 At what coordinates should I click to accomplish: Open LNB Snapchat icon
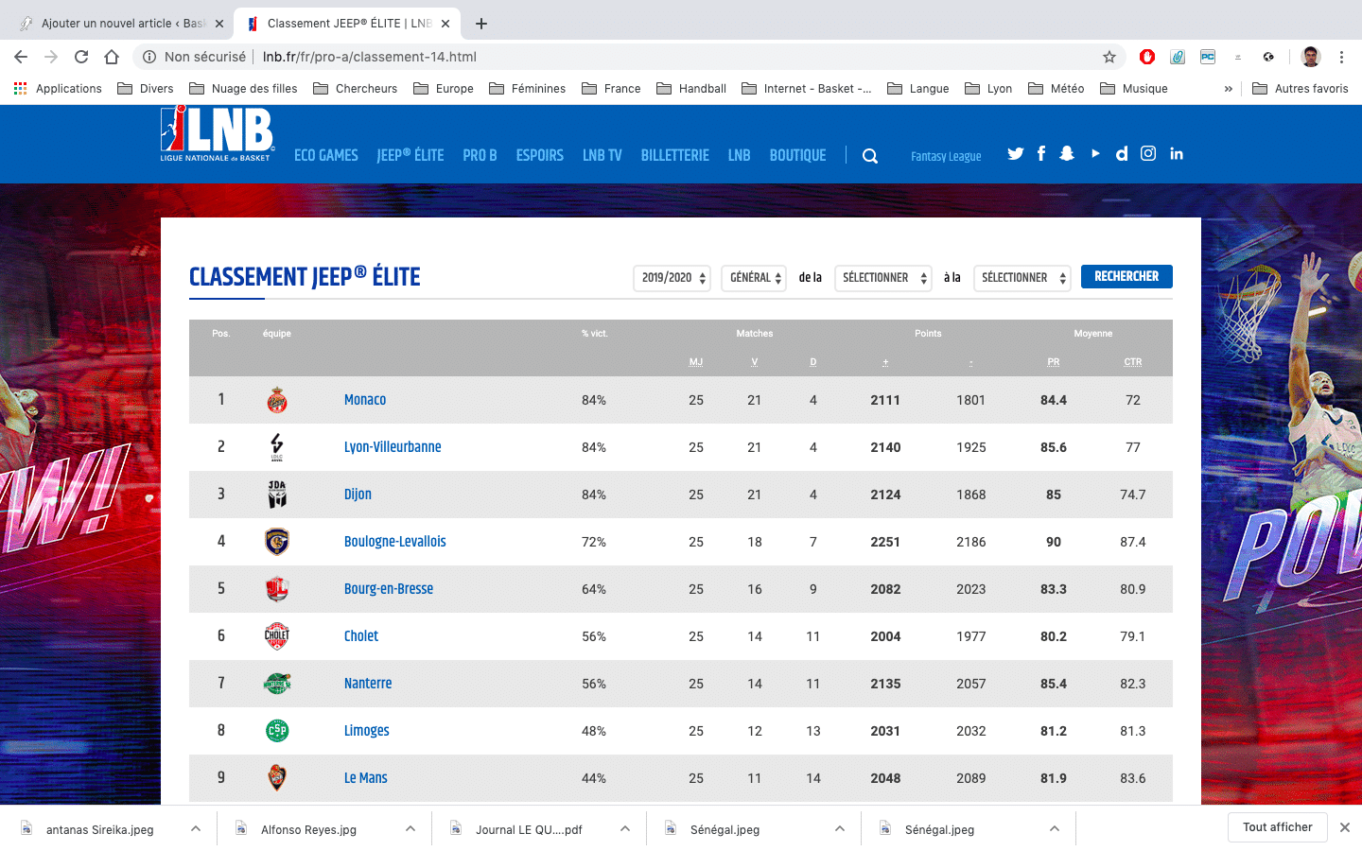[1067, 153]
